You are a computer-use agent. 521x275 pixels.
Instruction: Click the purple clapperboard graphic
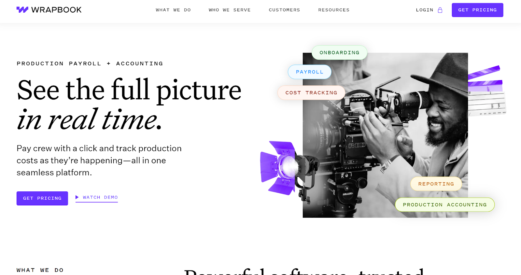[x=486, y=90]
